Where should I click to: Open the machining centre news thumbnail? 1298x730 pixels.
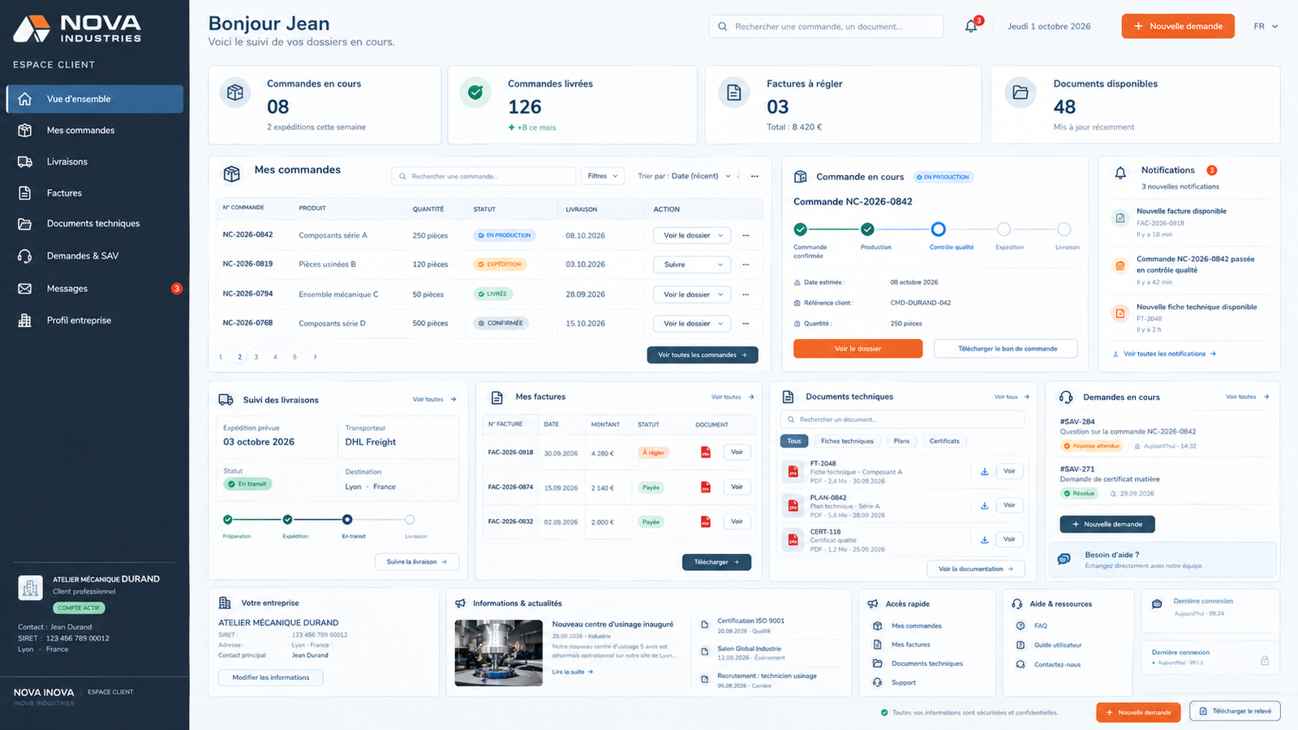click(498, 653)
